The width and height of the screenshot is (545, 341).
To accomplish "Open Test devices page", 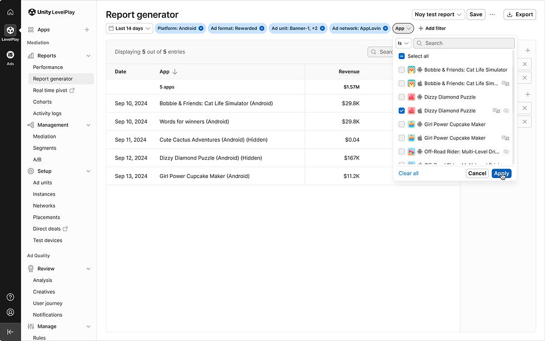I will [x=48, y=240].
